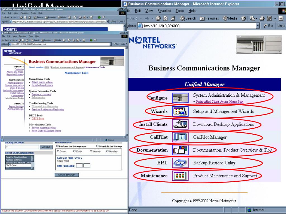The width and height of the screenshot is (286, 214).
Task: Click the Maintenance grid icon
Action: point(180,176)
